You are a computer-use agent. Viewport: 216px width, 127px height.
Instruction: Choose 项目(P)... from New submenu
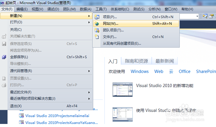click(136, 17)
